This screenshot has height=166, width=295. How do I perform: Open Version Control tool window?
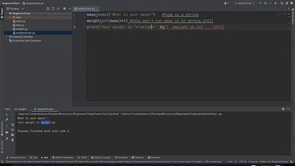[x=16, y=158]
